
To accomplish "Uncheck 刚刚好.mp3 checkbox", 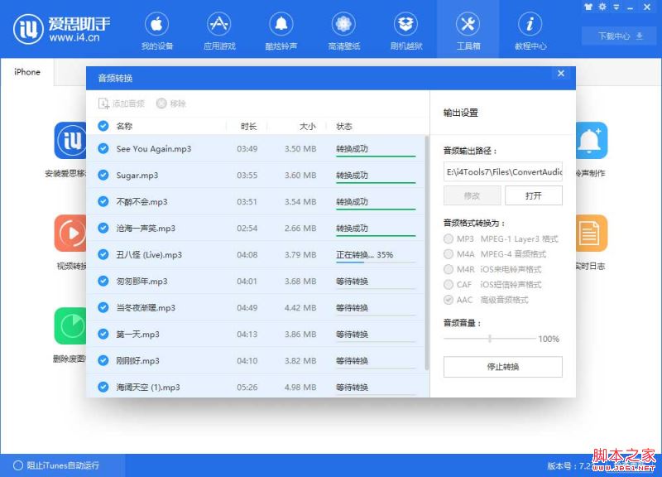I will 103,360.
